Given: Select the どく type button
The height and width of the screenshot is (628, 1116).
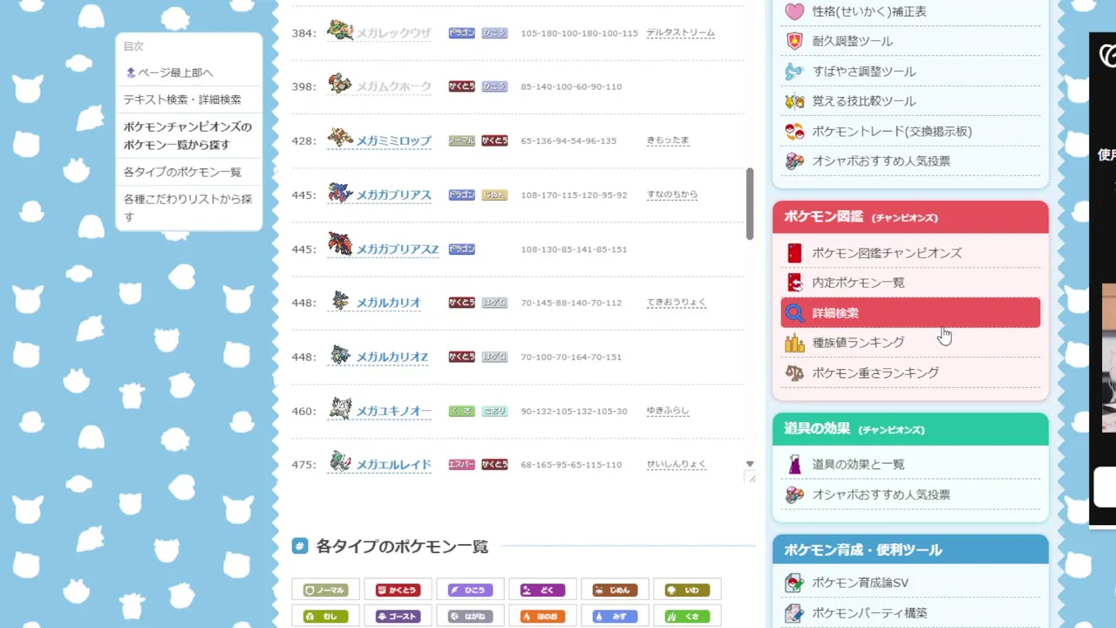Looking at the screenshot, I should 542,590.
